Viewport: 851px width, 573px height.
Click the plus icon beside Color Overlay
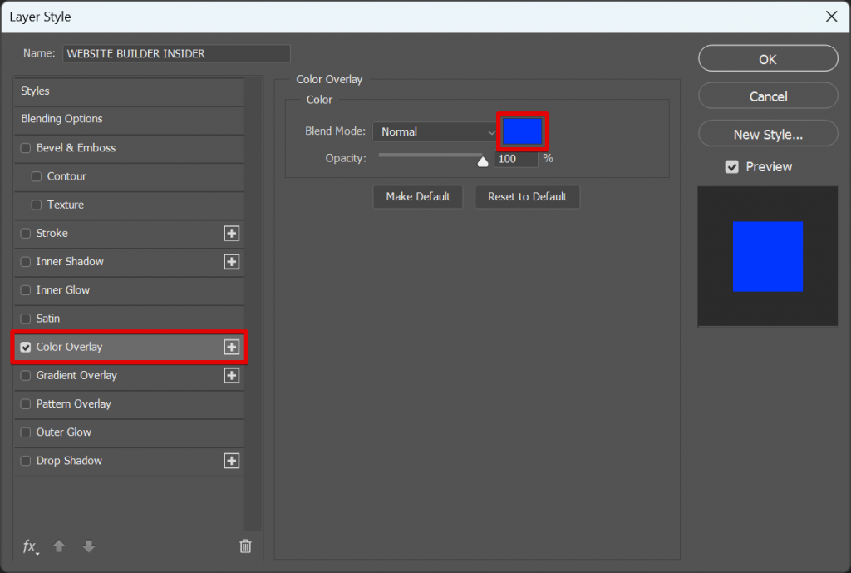(x=232, y=347)
